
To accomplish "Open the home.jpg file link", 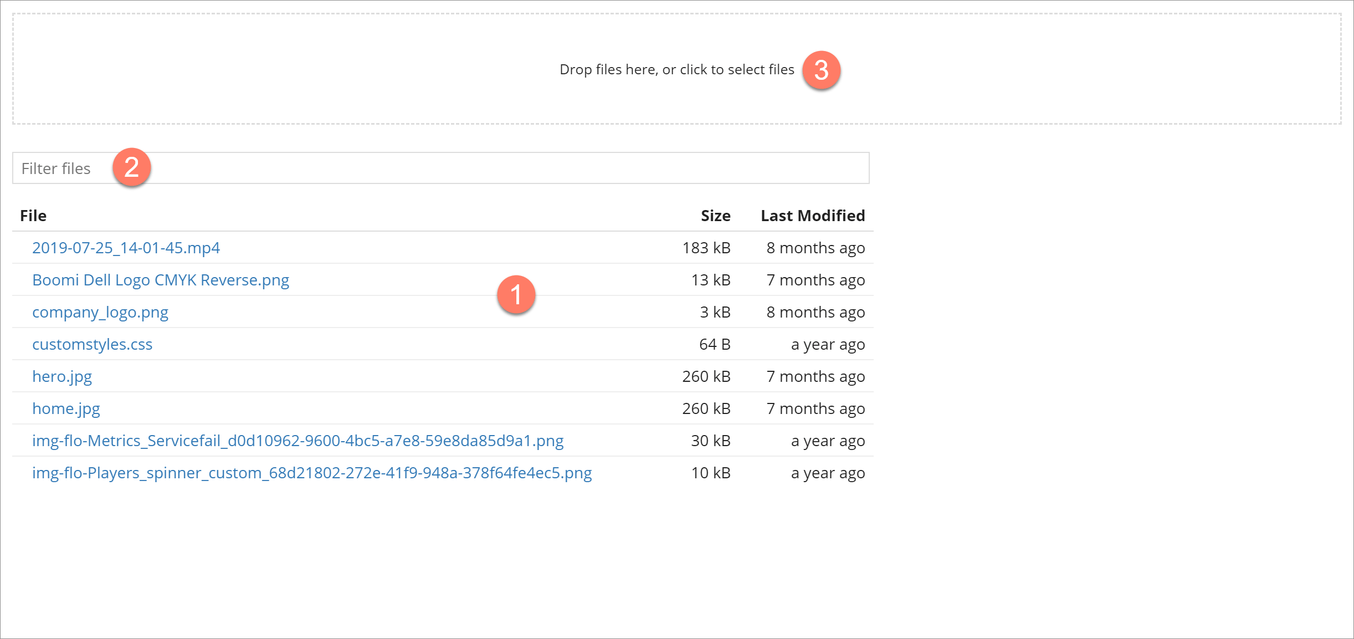I will tap(66, 408).
